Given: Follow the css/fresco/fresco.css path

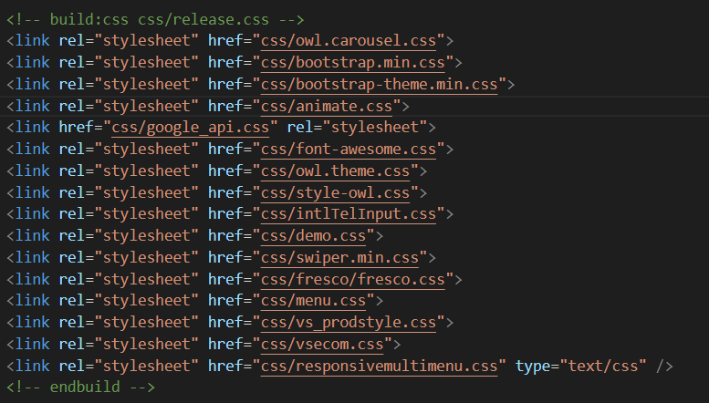Looking at the screenshot, I should (x=357, y=279).
